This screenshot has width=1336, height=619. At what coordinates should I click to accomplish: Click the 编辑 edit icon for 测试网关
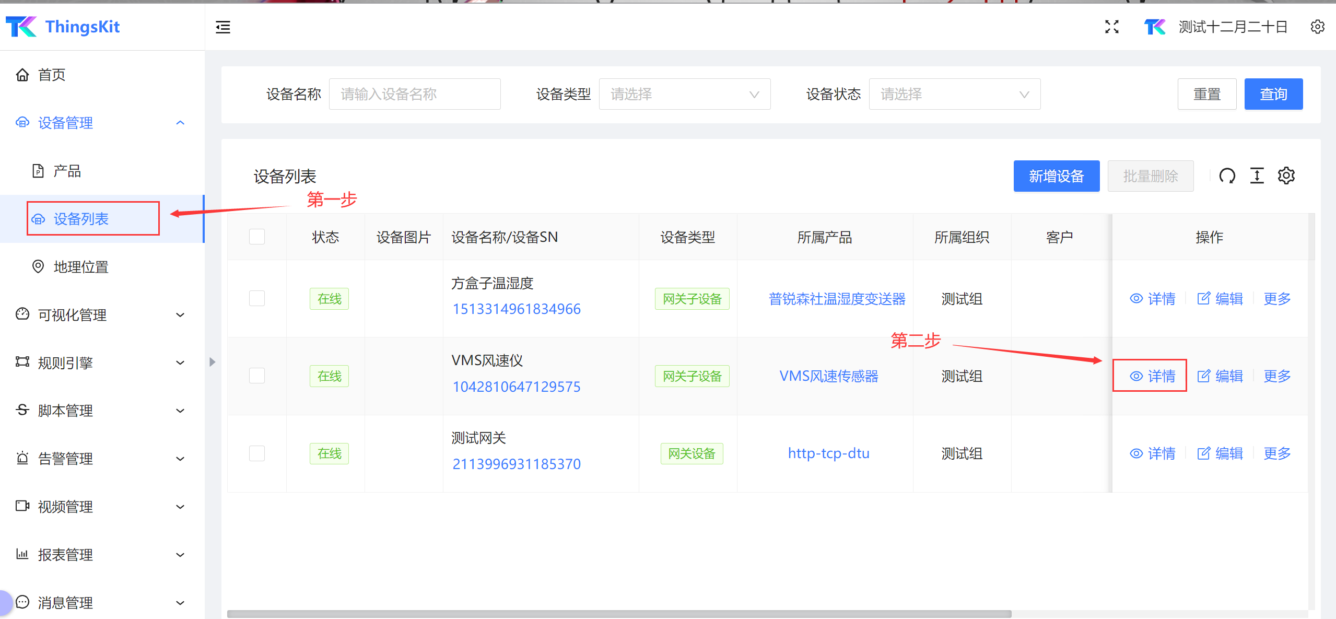(1220, 453)
